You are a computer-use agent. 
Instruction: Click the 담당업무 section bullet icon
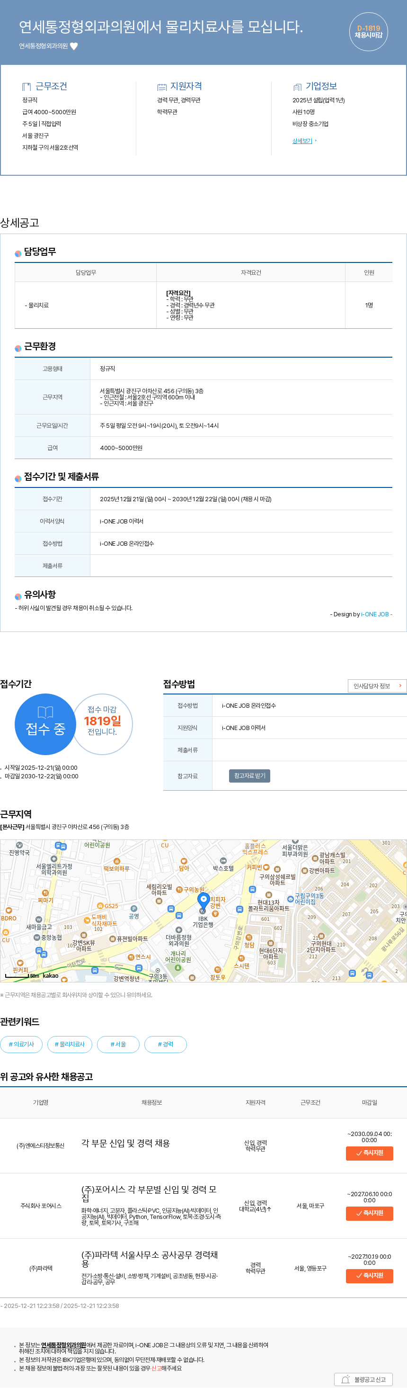point(18,254)
